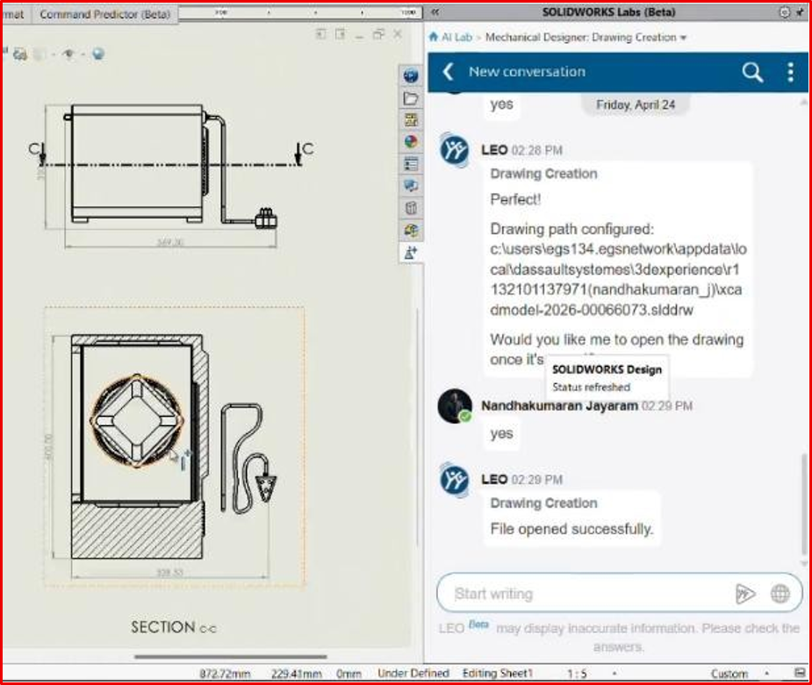Send message with paper-plane icon
Viewport: 812px width, 685px height.
tap(745, 594)
